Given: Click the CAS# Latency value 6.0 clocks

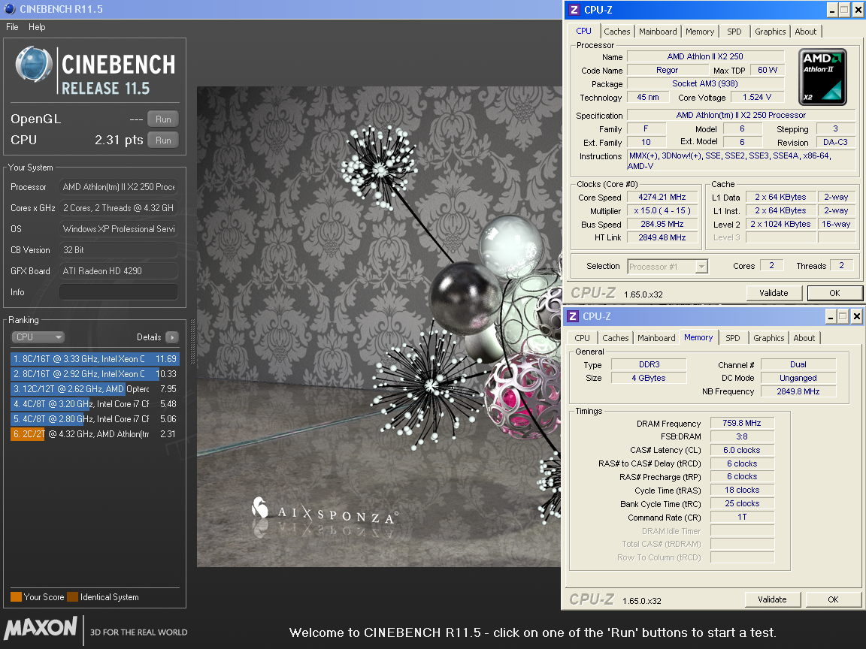Looking at the screenshot, I should point(742,451).
